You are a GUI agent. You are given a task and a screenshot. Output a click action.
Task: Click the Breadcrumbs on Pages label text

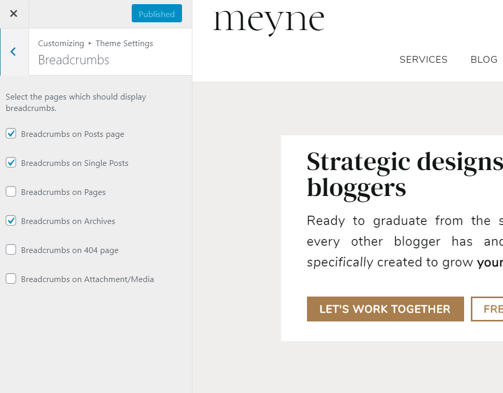[x=63, y=192]
